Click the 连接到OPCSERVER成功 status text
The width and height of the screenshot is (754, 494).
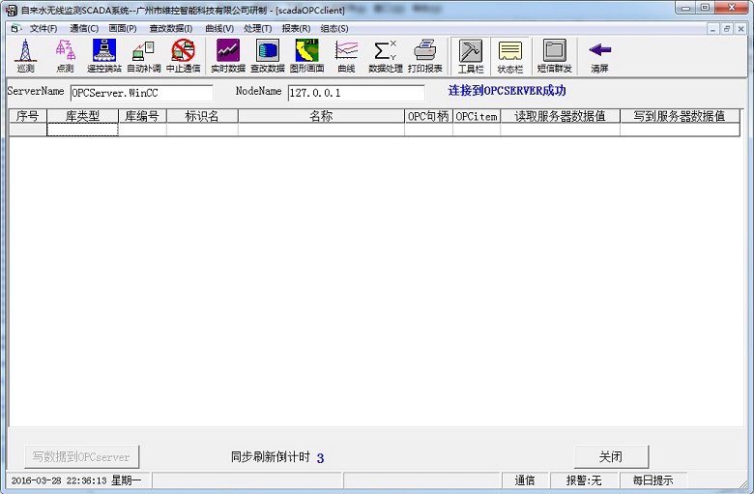(x=507, y=91)
